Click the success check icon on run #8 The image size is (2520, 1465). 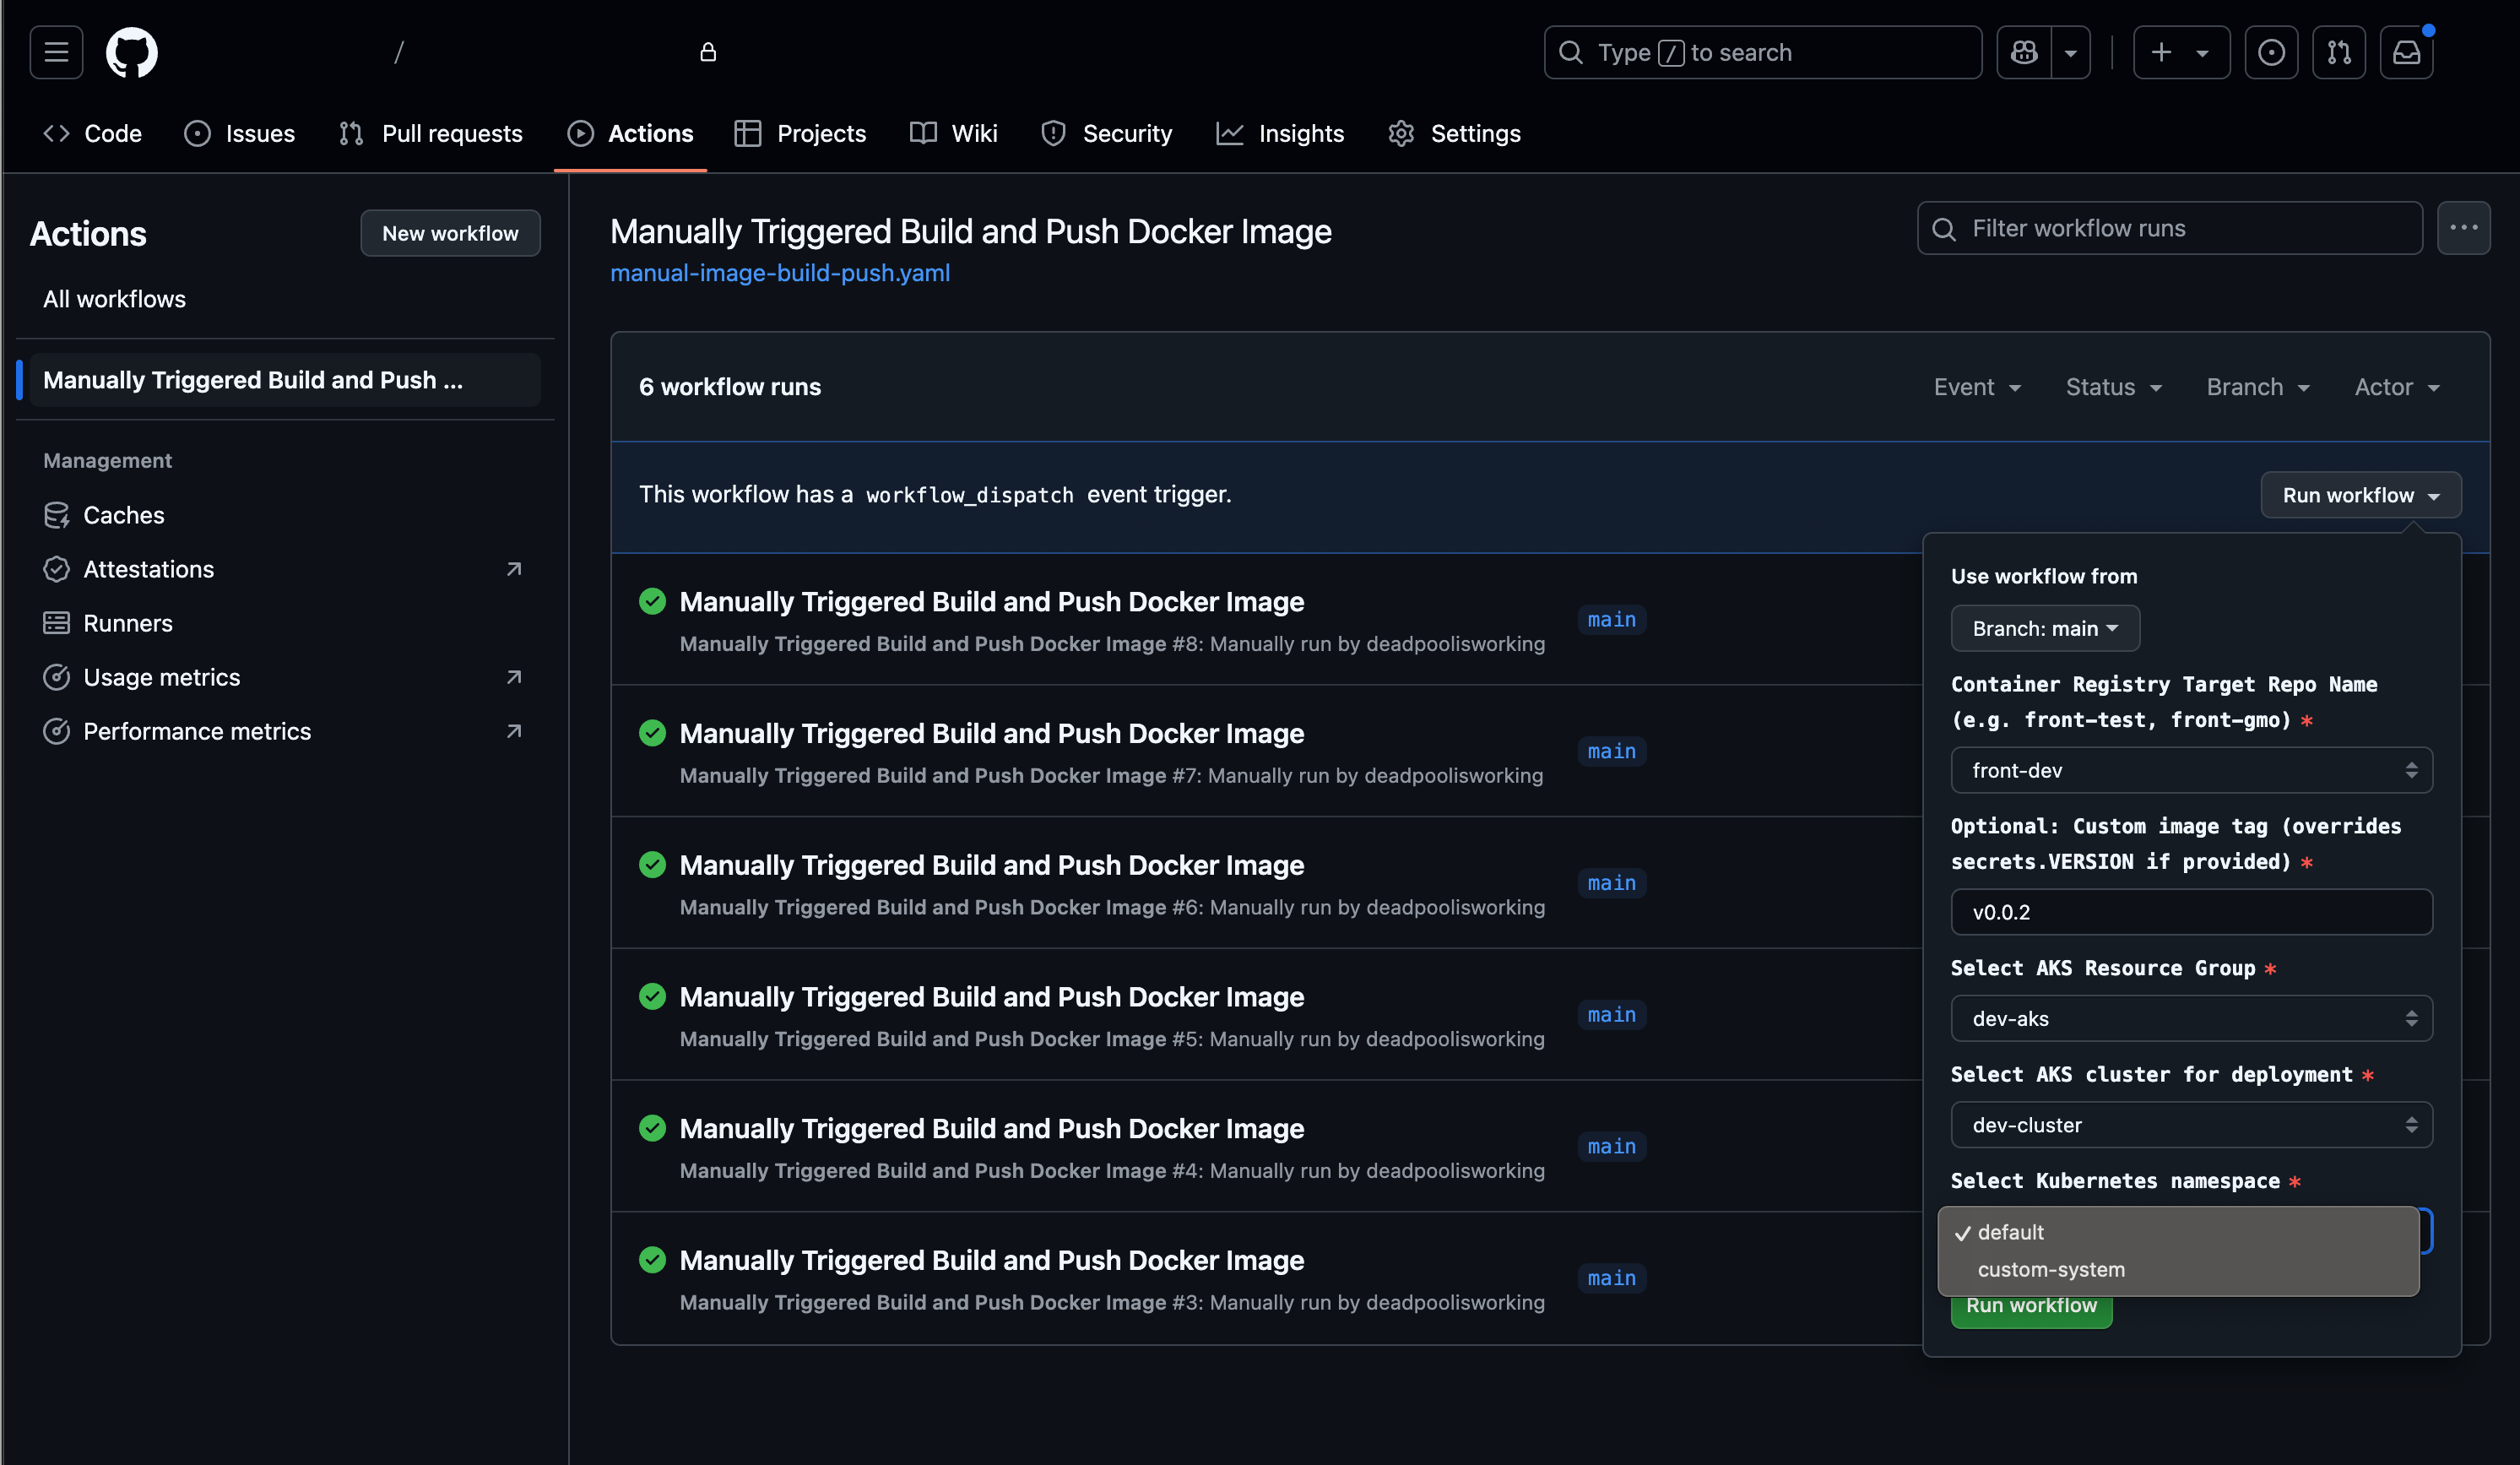click(652, 601)
